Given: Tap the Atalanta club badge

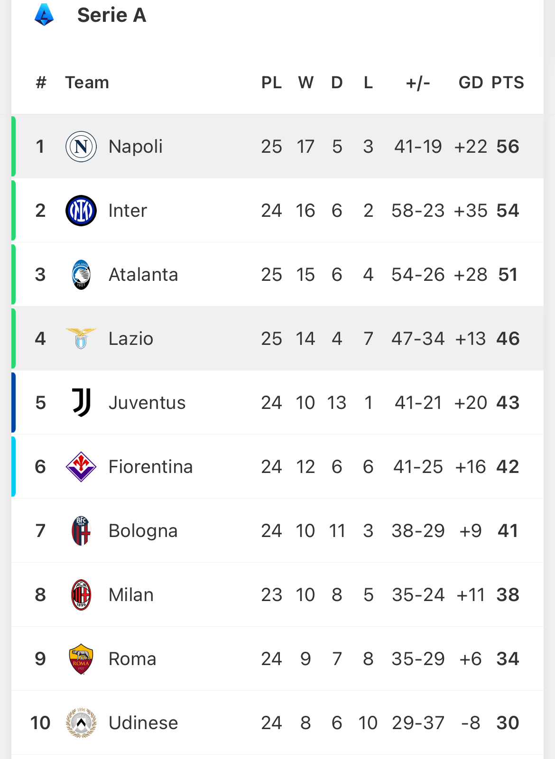Looking at the screenshot, I should click(81, 275).
